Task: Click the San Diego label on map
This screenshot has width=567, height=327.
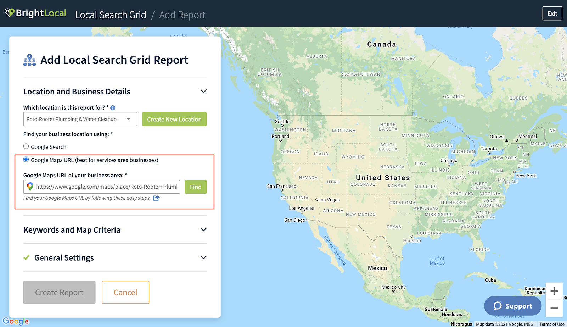Action: pos(294,220)
